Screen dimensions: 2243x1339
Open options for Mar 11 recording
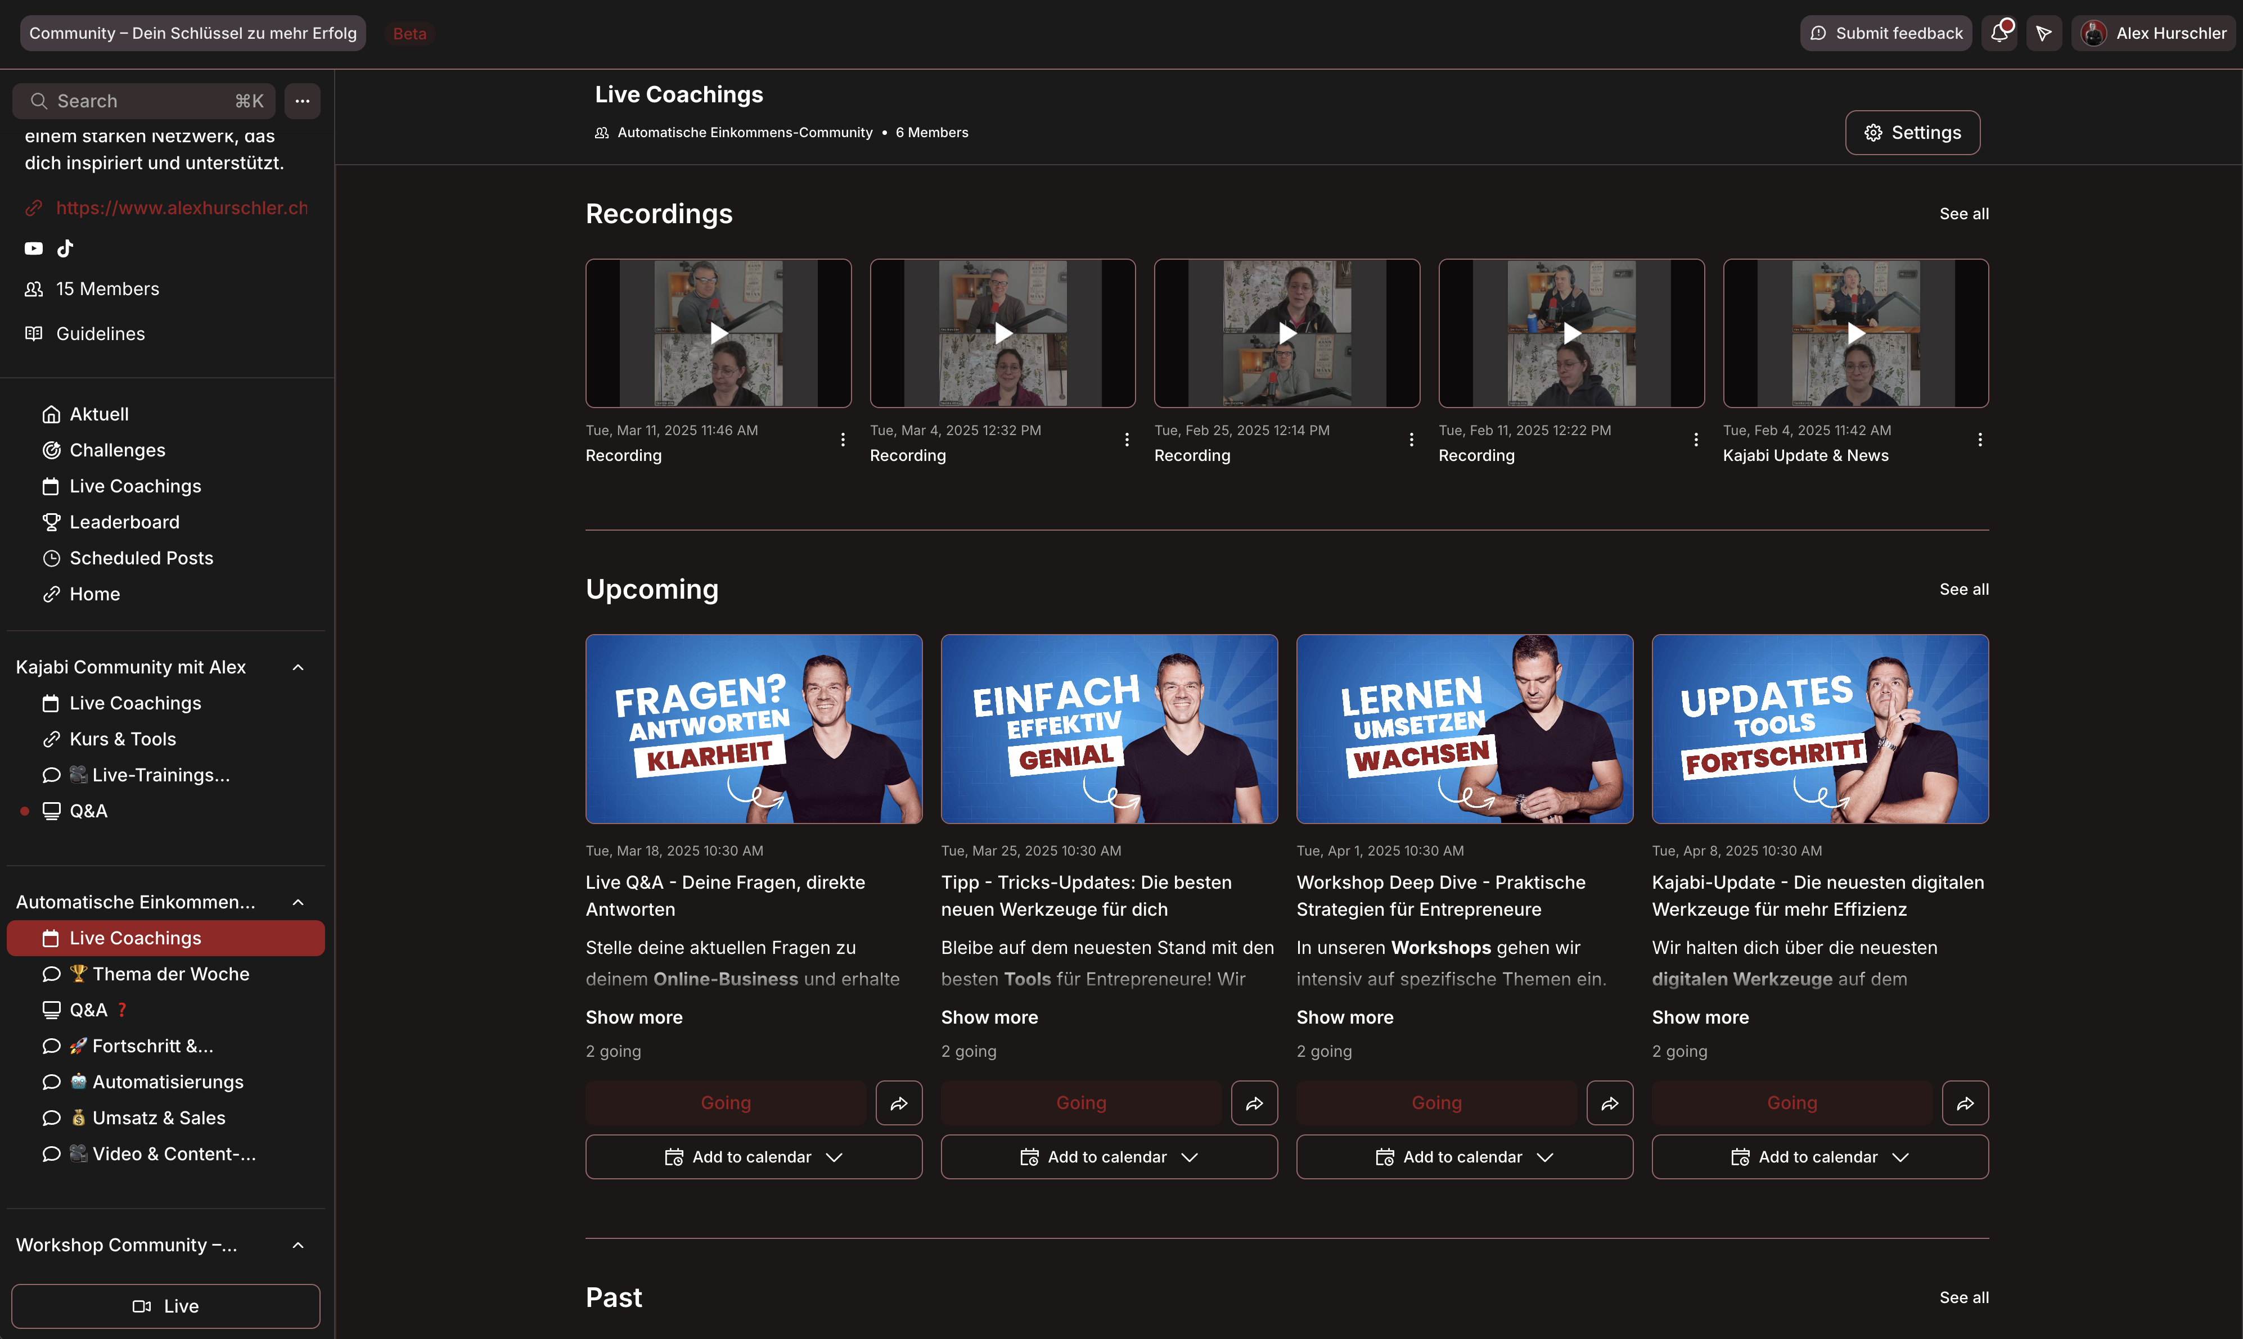pos(842,440)
